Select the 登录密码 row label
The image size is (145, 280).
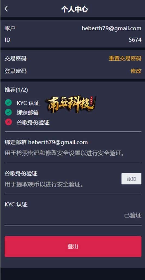click(16, 71)
